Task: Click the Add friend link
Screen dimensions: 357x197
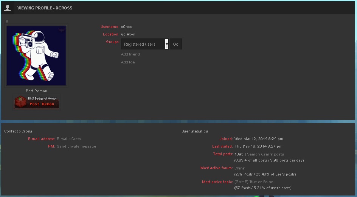Action: [x=130, y=54]
